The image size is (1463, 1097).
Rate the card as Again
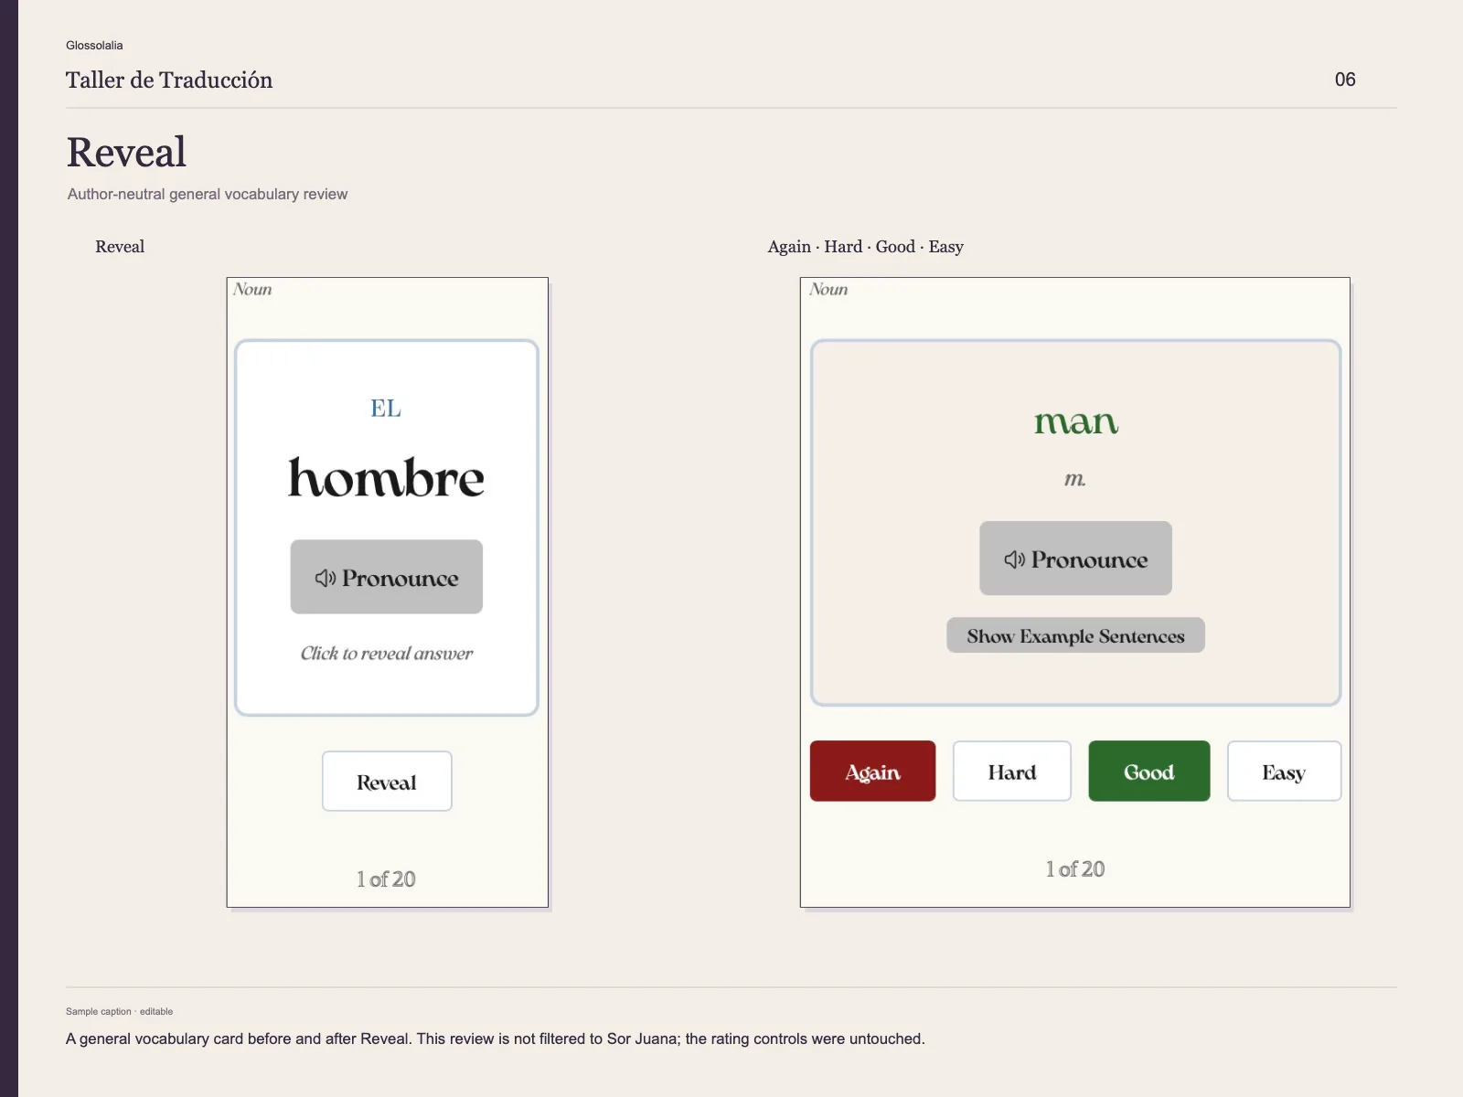tap(872, 772)
